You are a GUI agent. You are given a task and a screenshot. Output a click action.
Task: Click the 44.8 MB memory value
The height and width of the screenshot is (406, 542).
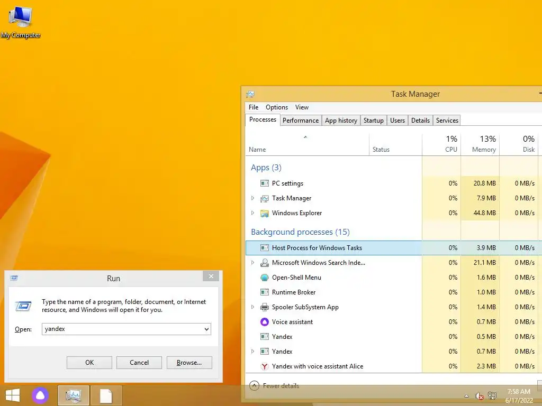tap(484, 213)
